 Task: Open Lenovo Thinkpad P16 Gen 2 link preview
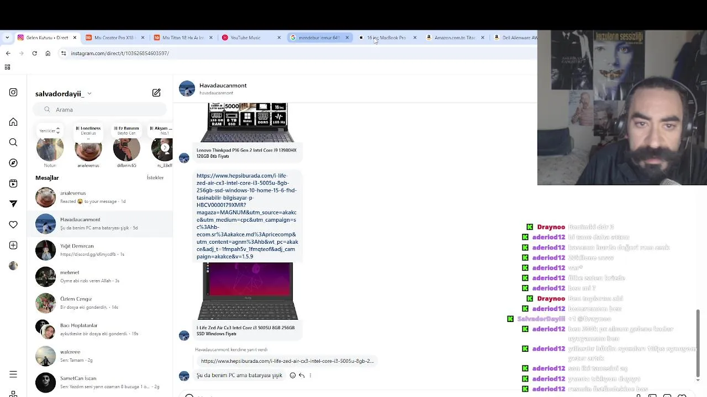click(x=246, y=153)
